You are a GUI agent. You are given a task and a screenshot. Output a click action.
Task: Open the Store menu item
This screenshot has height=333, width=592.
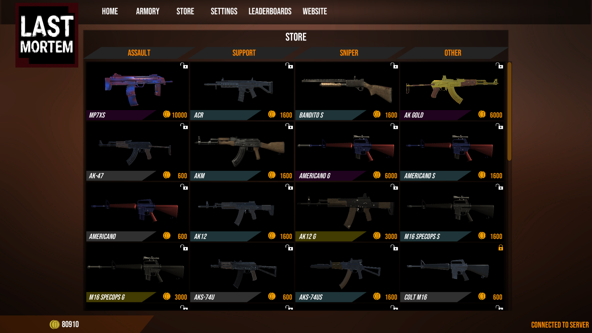[185, 11]
